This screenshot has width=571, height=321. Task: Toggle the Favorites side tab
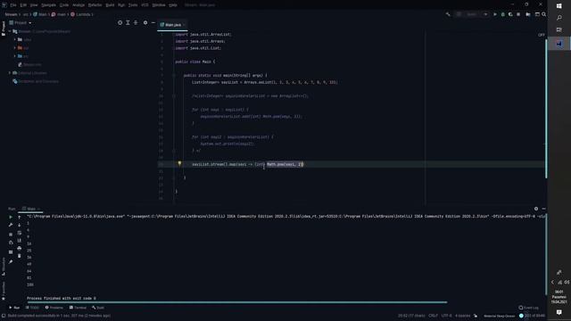click(4, 291)
